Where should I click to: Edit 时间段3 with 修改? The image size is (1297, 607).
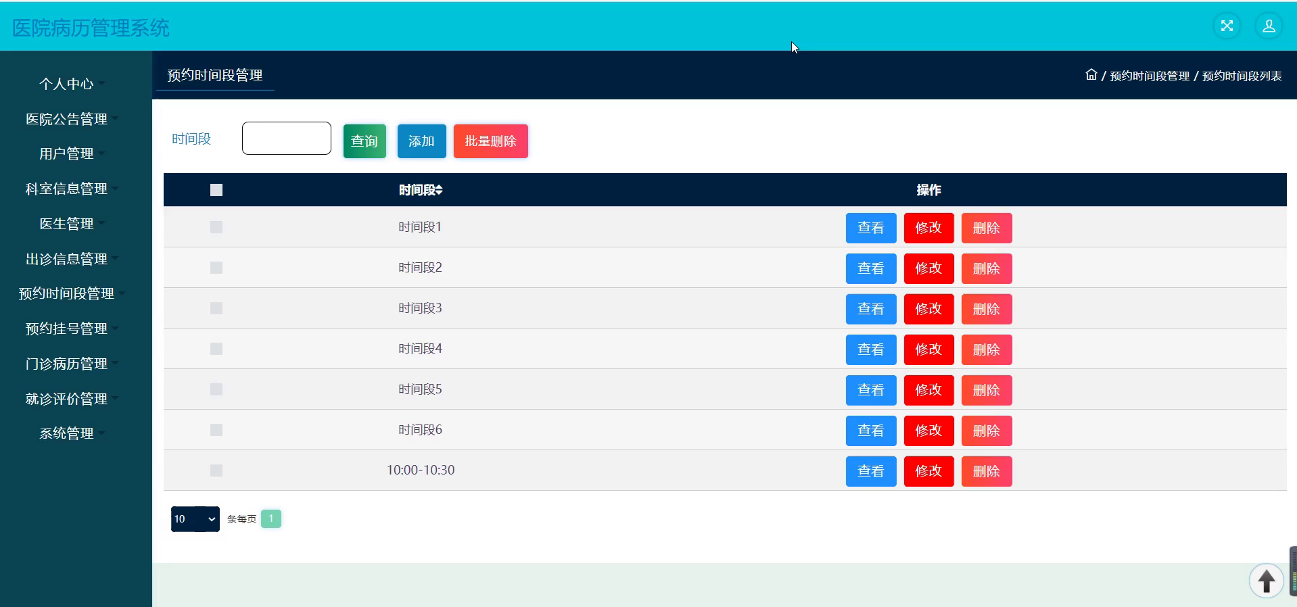(x=928, y=309)
